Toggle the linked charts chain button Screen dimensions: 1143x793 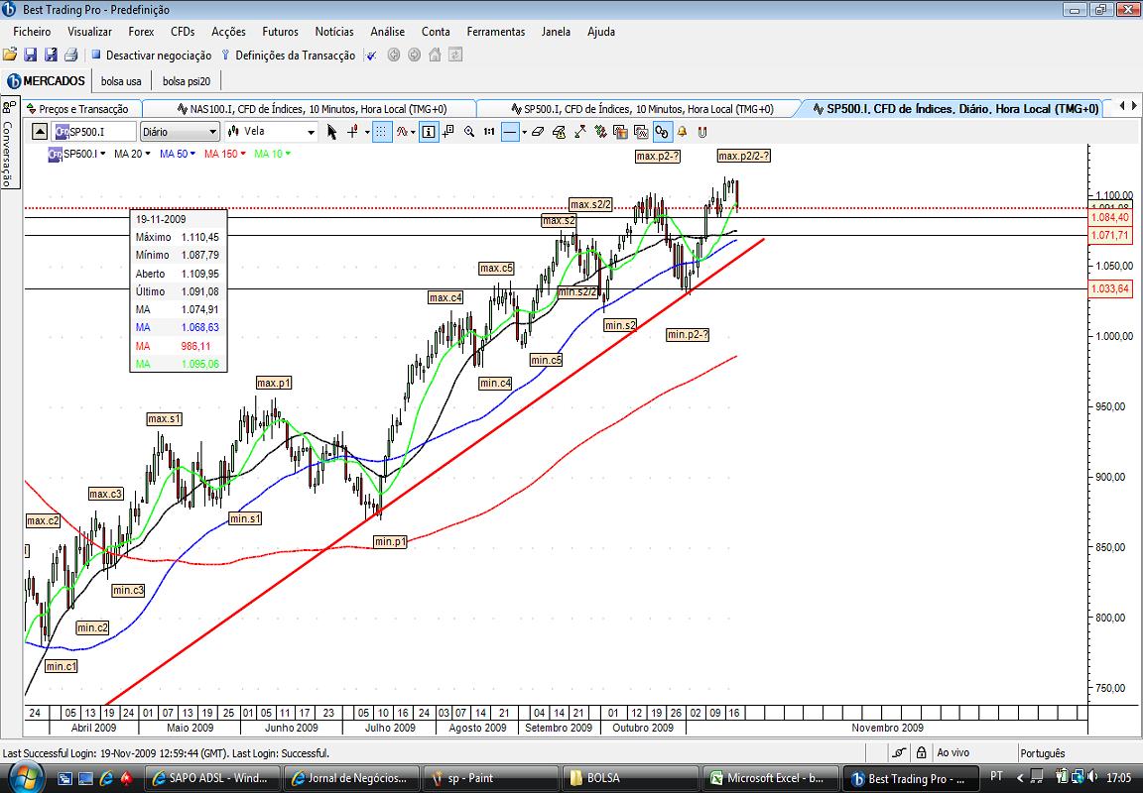pos(662,132)
